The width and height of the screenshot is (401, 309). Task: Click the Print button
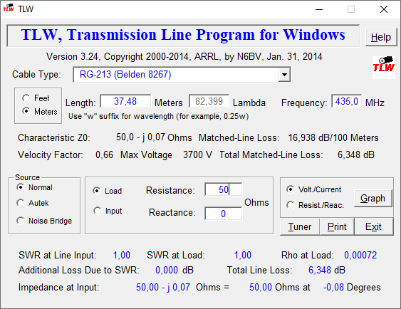pyautogui.click(x=337, y=226)
